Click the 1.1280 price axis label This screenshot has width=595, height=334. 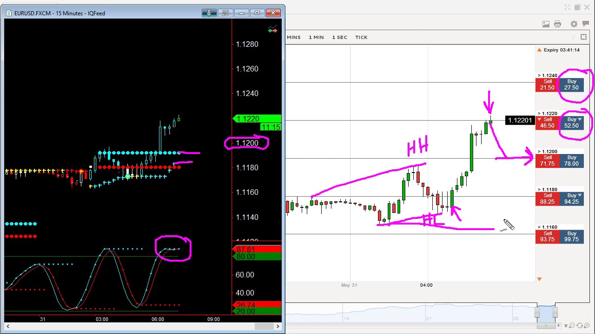tap(247, 44)
